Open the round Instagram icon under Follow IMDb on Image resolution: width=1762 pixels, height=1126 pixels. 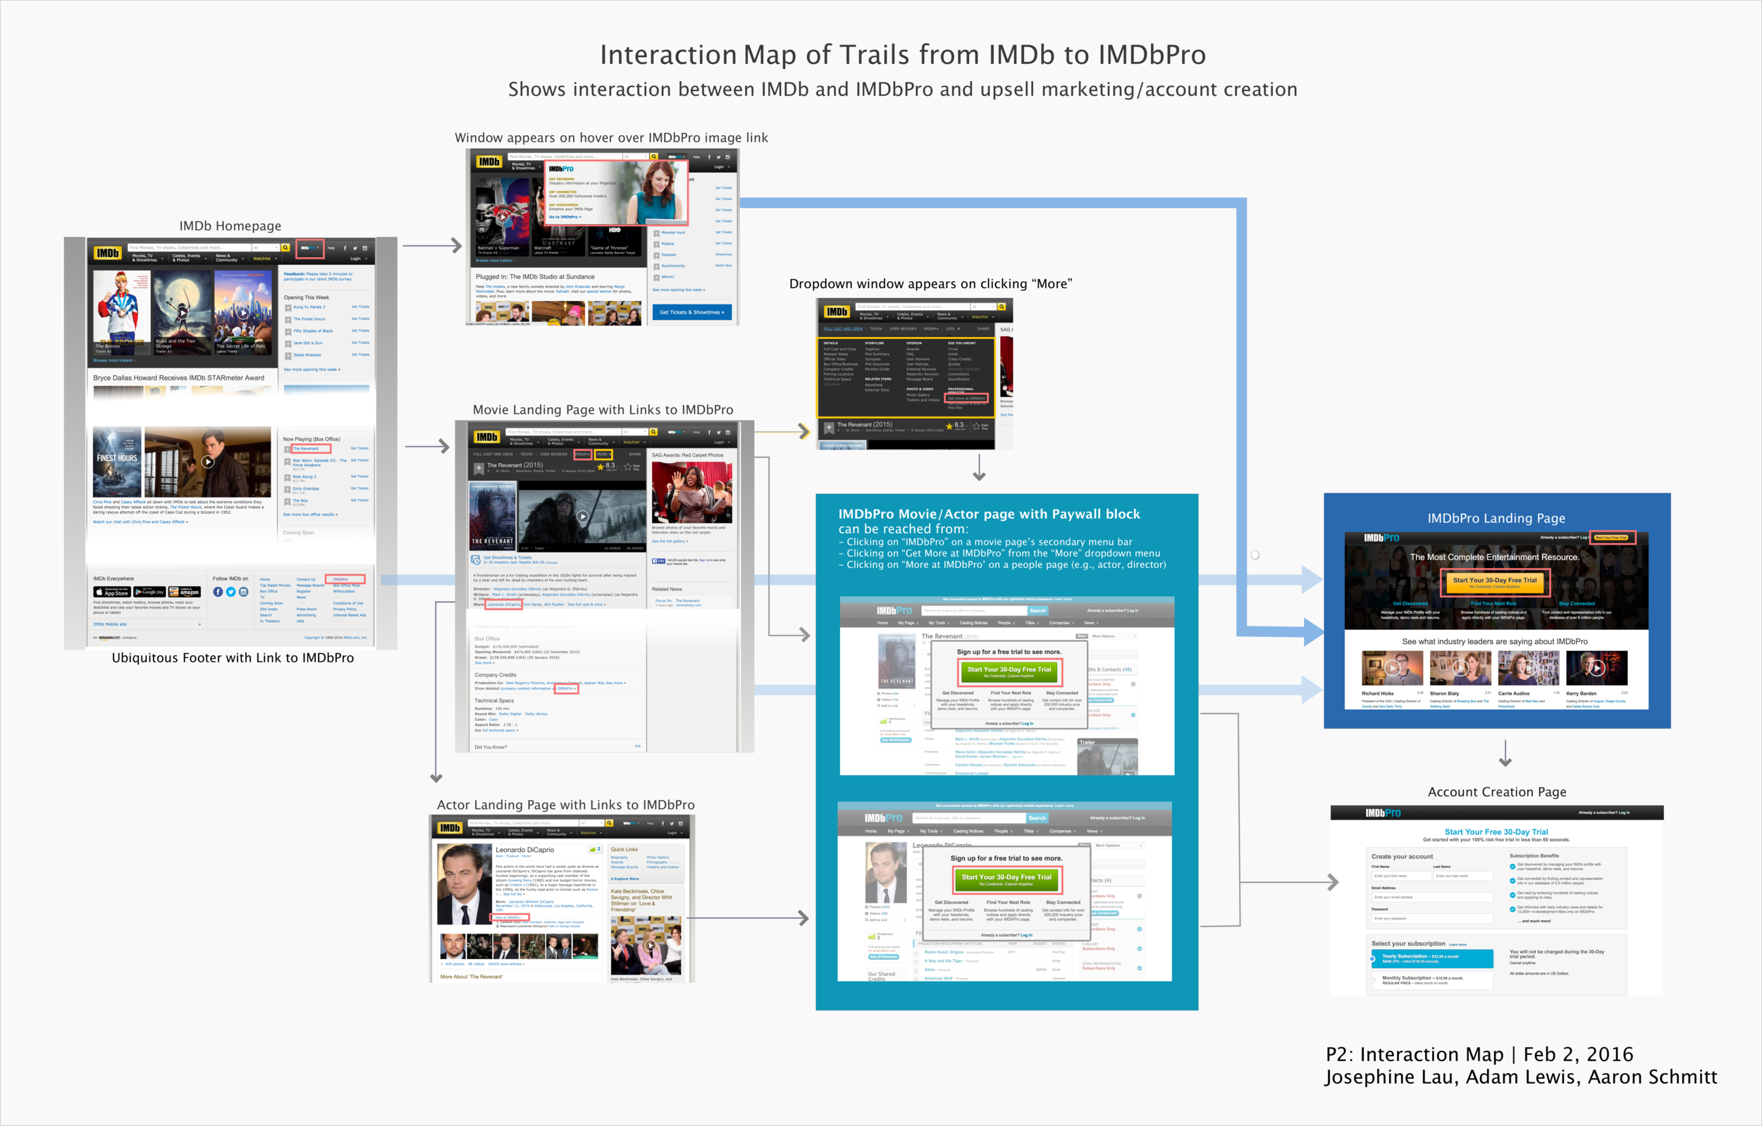click(x=244, y=592)
